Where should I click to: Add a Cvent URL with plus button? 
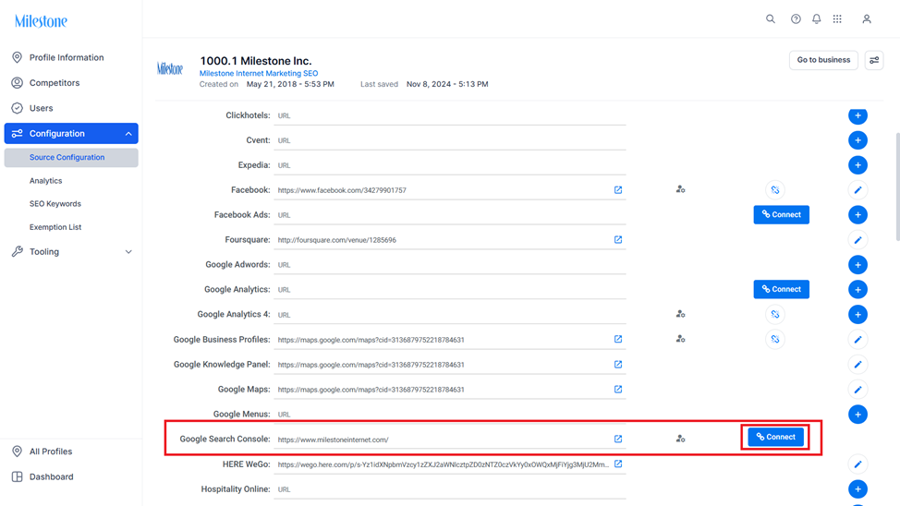[857, 140]
